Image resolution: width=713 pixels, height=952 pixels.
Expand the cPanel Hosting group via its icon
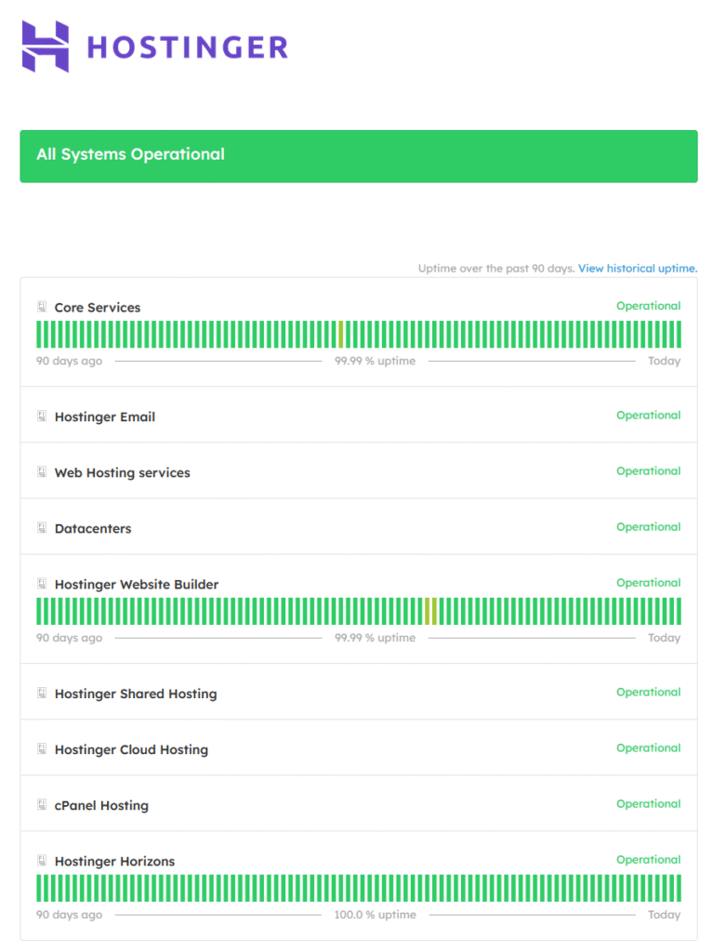[x=42, y=805]
